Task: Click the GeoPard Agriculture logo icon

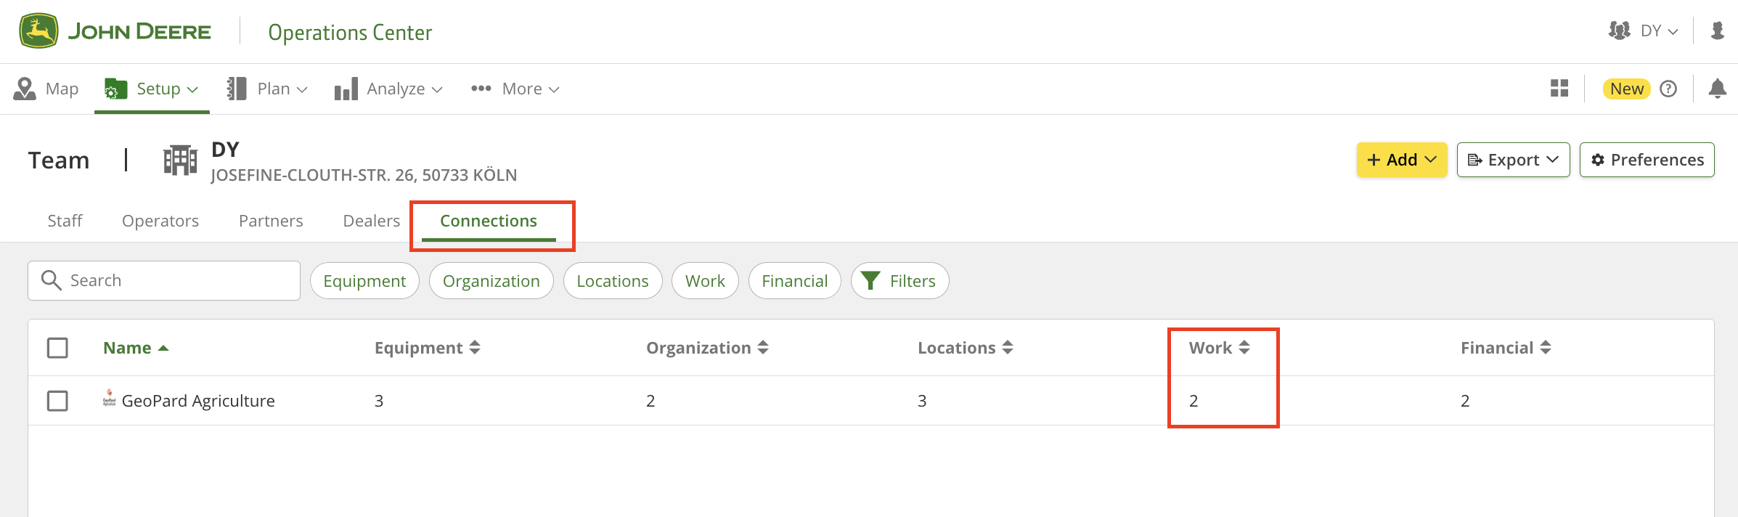Action: [x=109, y=398]
